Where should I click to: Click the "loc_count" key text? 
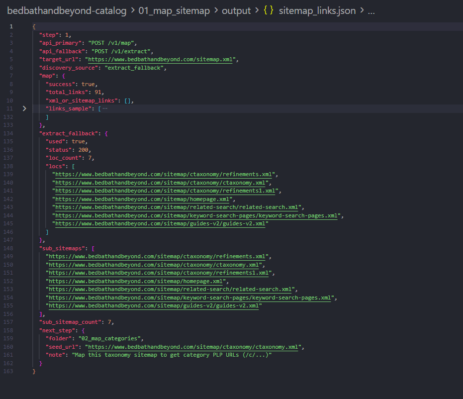point(64,158)
